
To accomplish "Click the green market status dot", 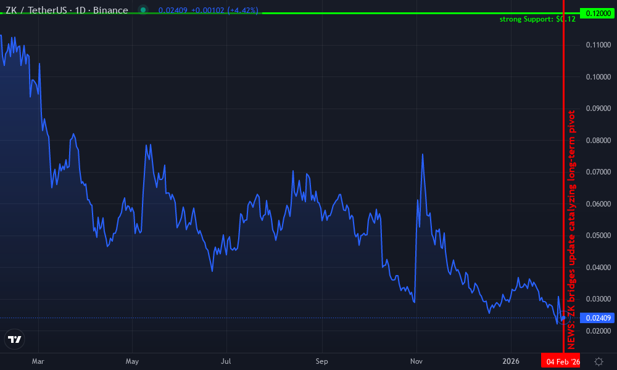I will click(143, 10).
